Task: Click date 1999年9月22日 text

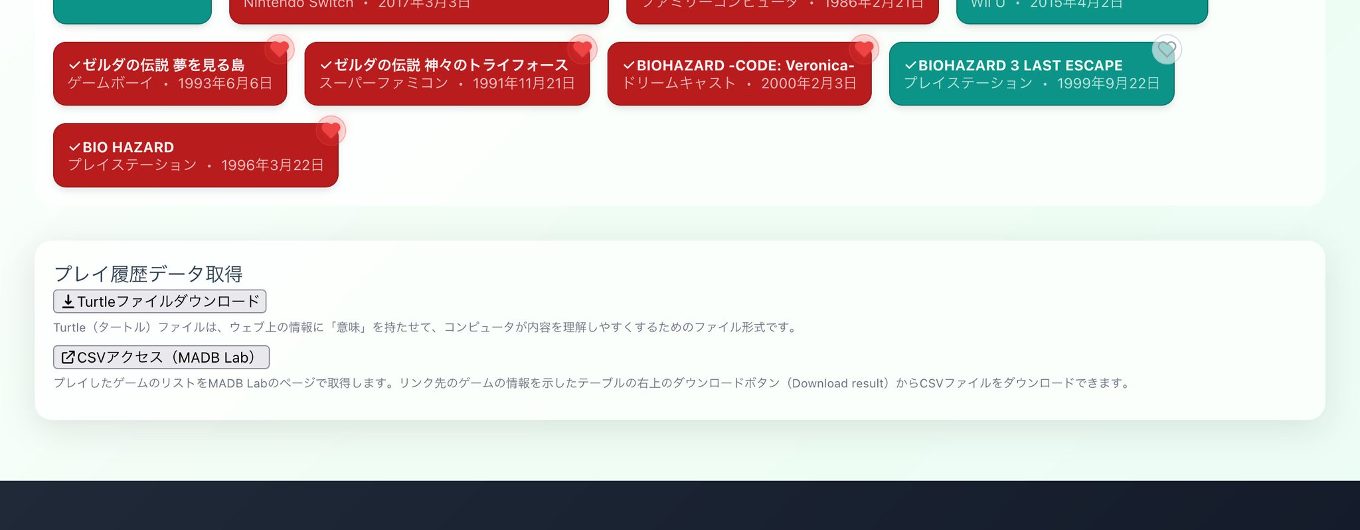Action: click(1108, 84)
